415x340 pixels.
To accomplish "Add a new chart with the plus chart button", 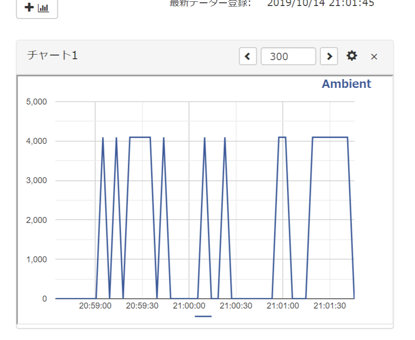I will pos(37,8).
